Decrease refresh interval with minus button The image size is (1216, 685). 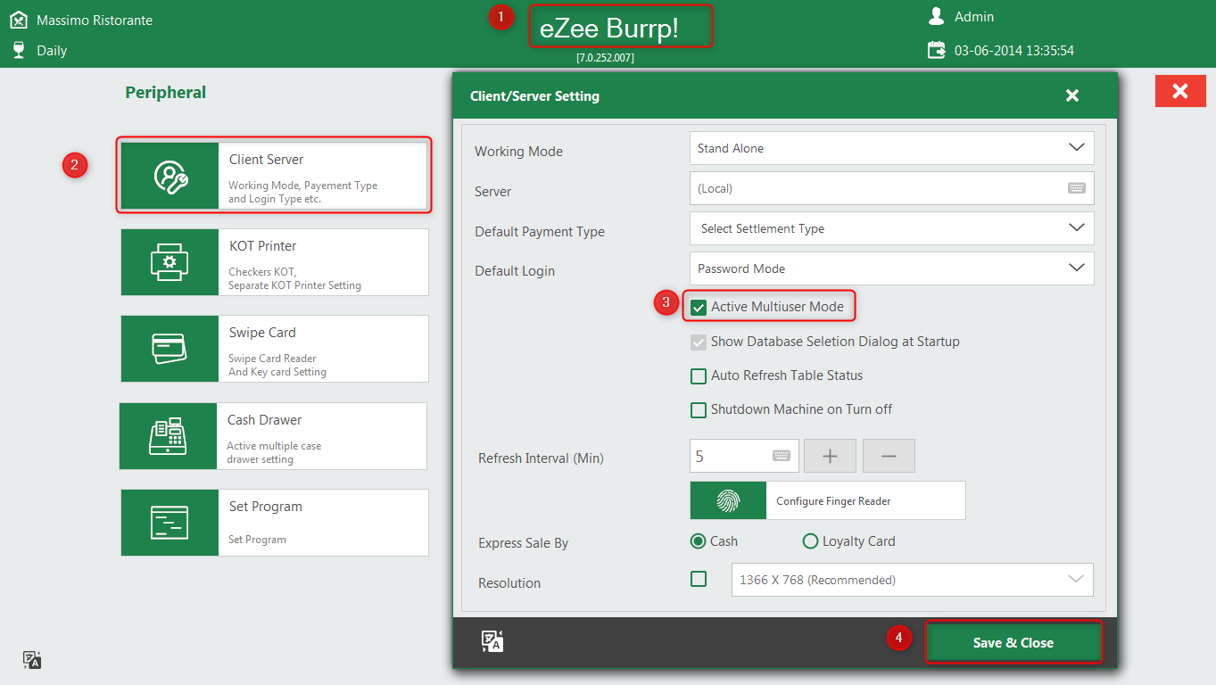tap(889, 456)
